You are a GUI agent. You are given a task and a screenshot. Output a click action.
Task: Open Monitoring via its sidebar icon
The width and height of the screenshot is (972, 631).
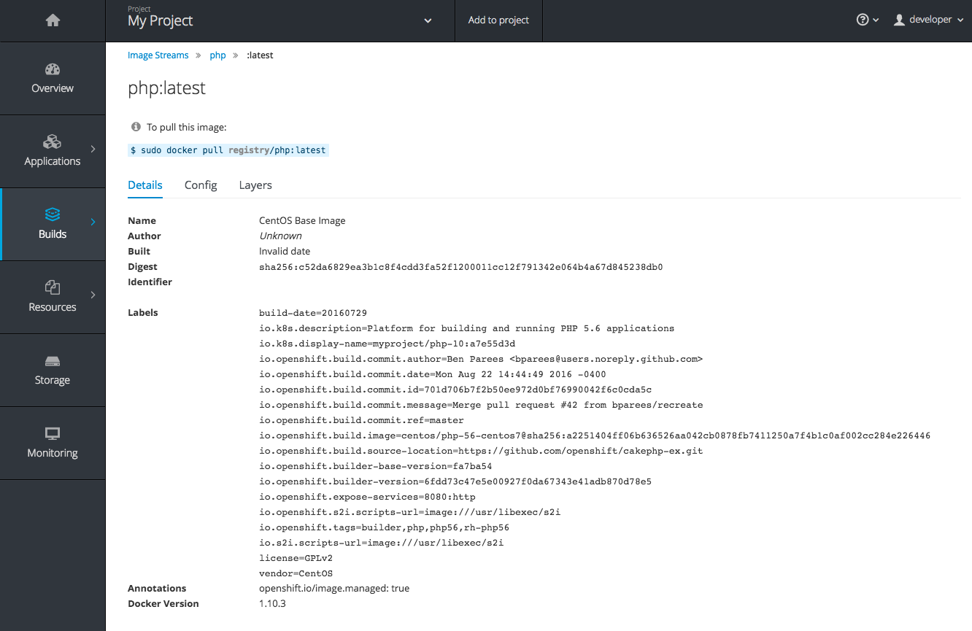pyautogui.click(x=52, y=433)
